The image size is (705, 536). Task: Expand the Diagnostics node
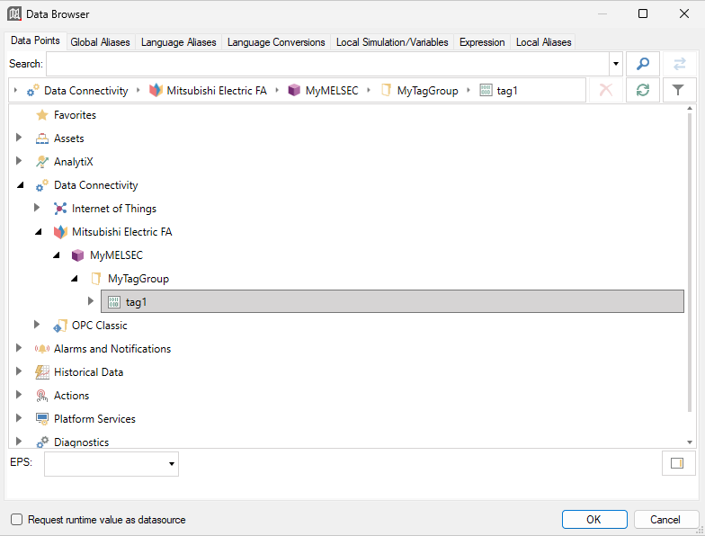[x=18, y=441]
